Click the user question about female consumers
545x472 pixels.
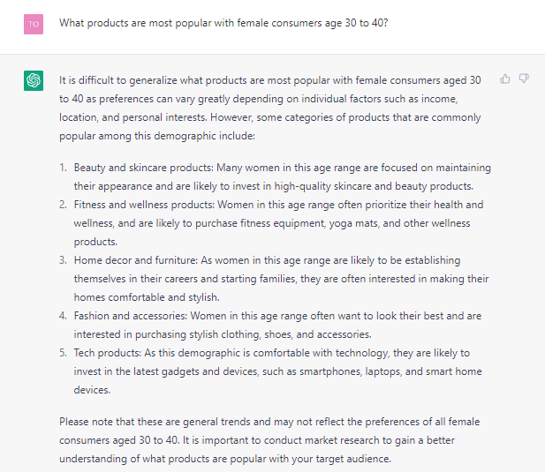(x=223, y=23)
